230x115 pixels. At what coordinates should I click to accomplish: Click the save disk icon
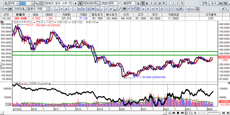tap(225, 3)
